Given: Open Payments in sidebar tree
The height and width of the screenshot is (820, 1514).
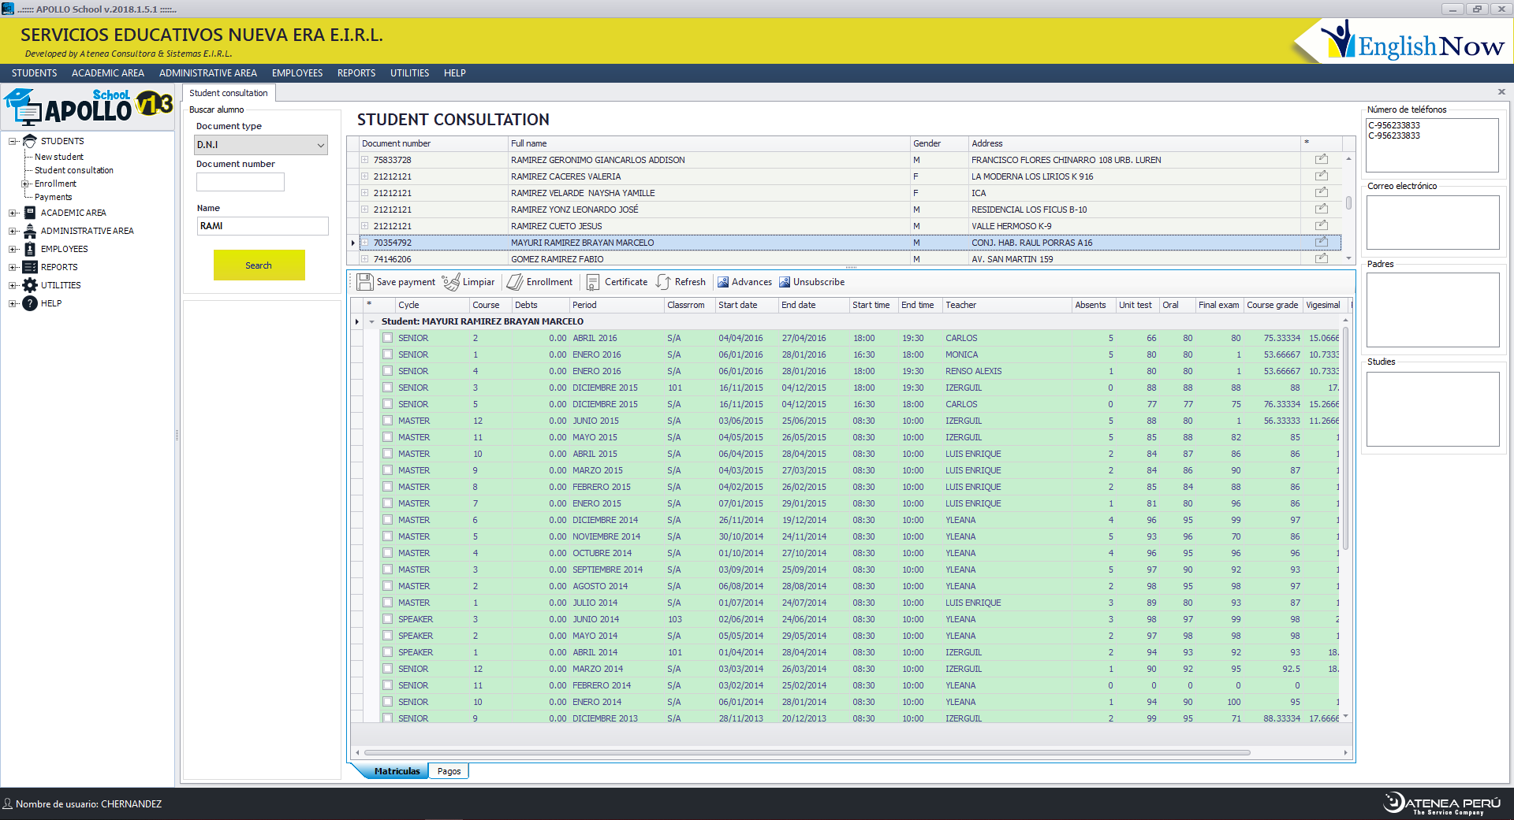Looking at the screenshot, I should 53,197.
